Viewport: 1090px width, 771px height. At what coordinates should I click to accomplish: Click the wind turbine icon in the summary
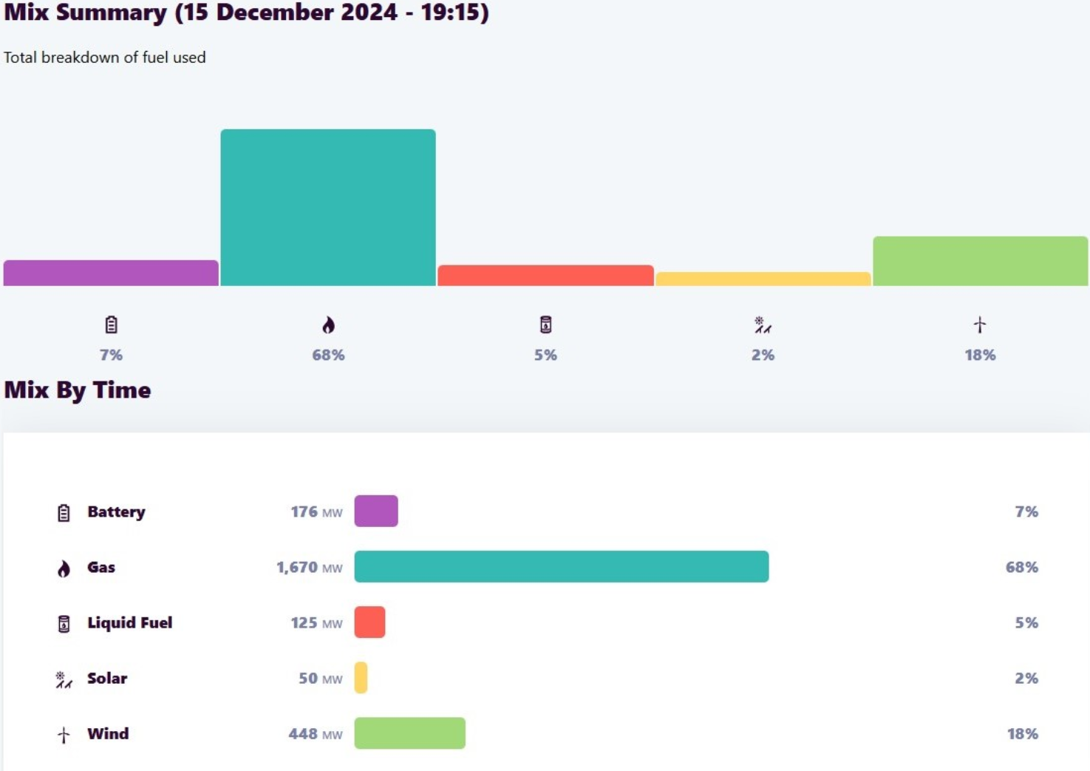pos(980,325)
